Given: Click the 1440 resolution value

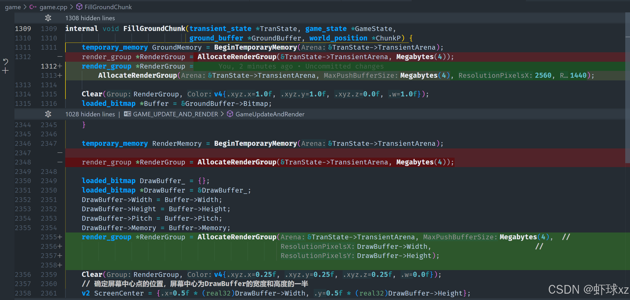Looking at the screenshot, I should 578,75.
